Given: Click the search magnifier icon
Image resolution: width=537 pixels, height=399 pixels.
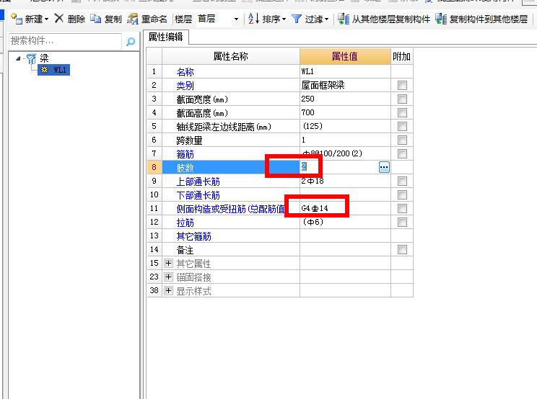Looking at the screenshot, I should 131,42.
